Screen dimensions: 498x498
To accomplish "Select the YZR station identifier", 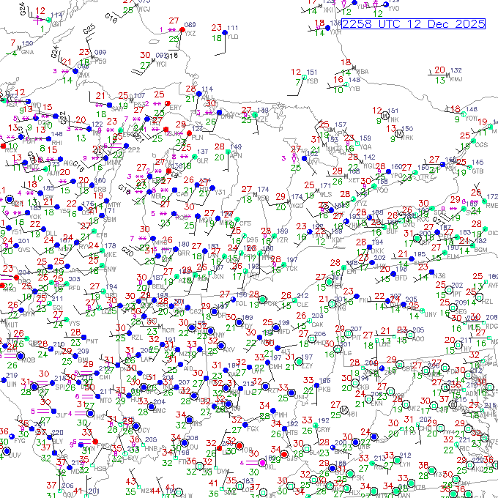I will point(282,239).
